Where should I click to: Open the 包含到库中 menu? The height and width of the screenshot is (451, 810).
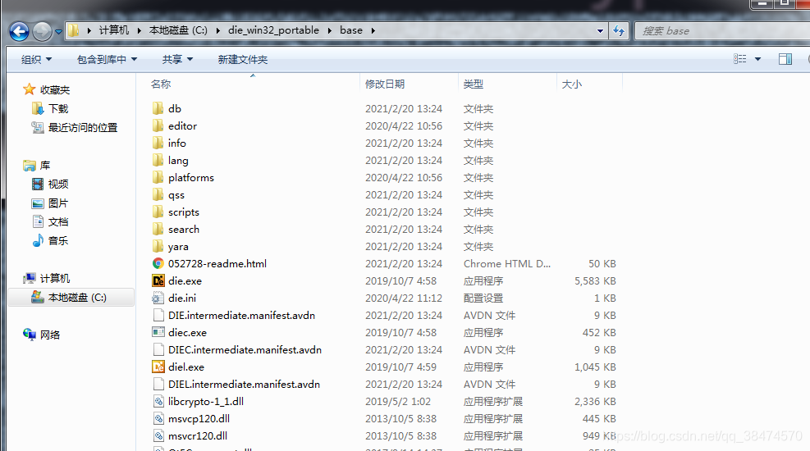[107, 59]
